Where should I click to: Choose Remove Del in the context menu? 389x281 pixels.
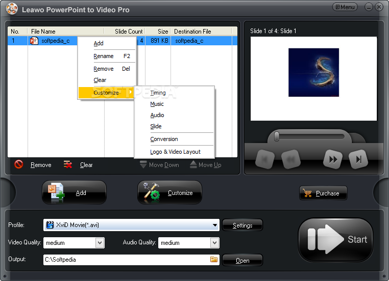tap(107, 69)
